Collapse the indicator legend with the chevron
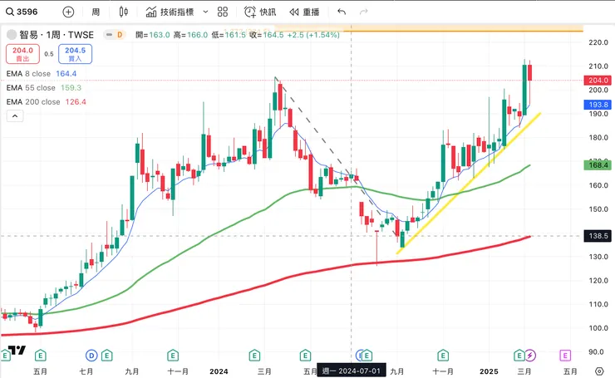 15,116
